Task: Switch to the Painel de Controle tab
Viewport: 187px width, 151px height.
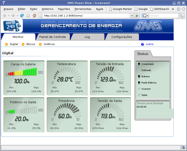Action: (52, 37)
